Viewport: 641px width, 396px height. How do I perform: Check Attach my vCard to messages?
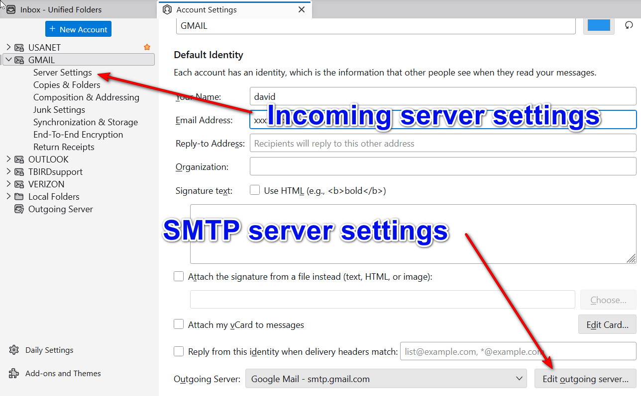click(x=179, y=324)
